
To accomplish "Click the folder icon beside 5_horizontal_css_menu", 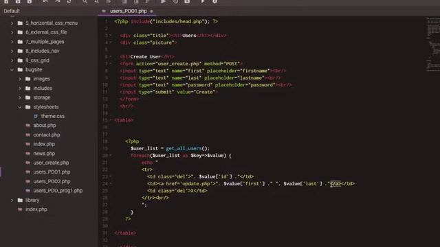I will click(20, 23).
